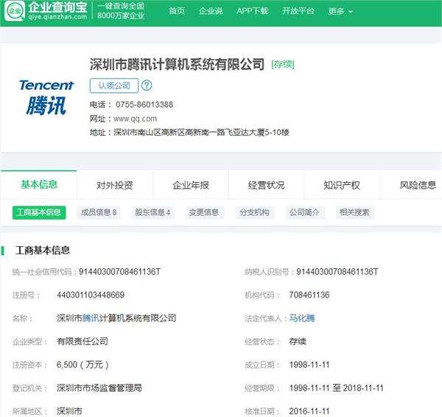Image resolution: width=442 pixels, height=417 pixels.
Task: Click 纳税人识别号 value 91440300708461136T
Action: [337, 272]
